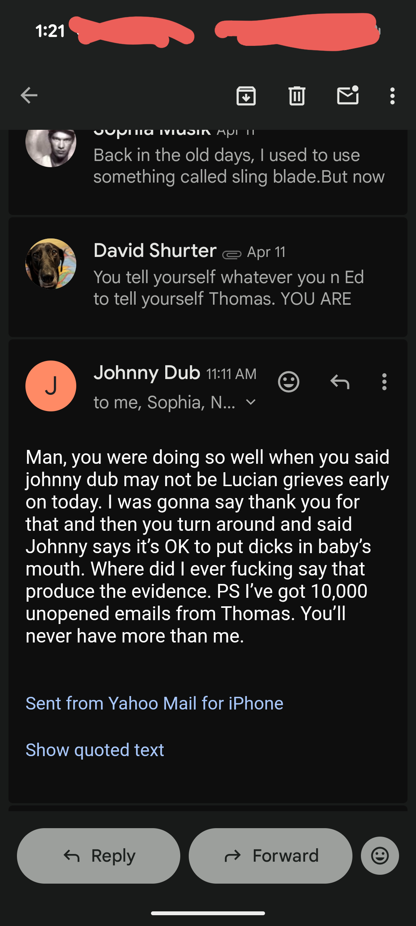The image size is (416, 926).
Task: Mark the conversation as unread
Action: [x=348, y=96]
